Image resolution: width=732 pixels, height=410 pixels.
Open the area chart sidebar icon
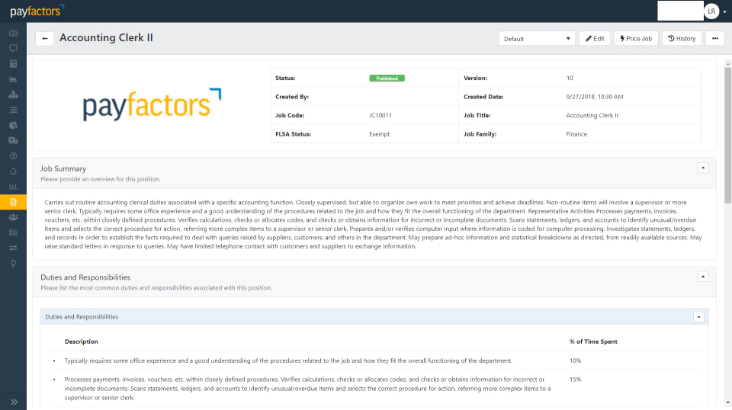click(x=13, y=79)
